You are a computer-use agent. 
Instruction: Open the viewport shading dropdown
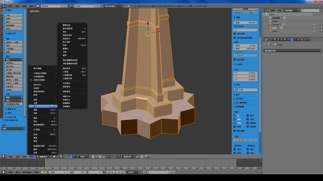(55, 156)
